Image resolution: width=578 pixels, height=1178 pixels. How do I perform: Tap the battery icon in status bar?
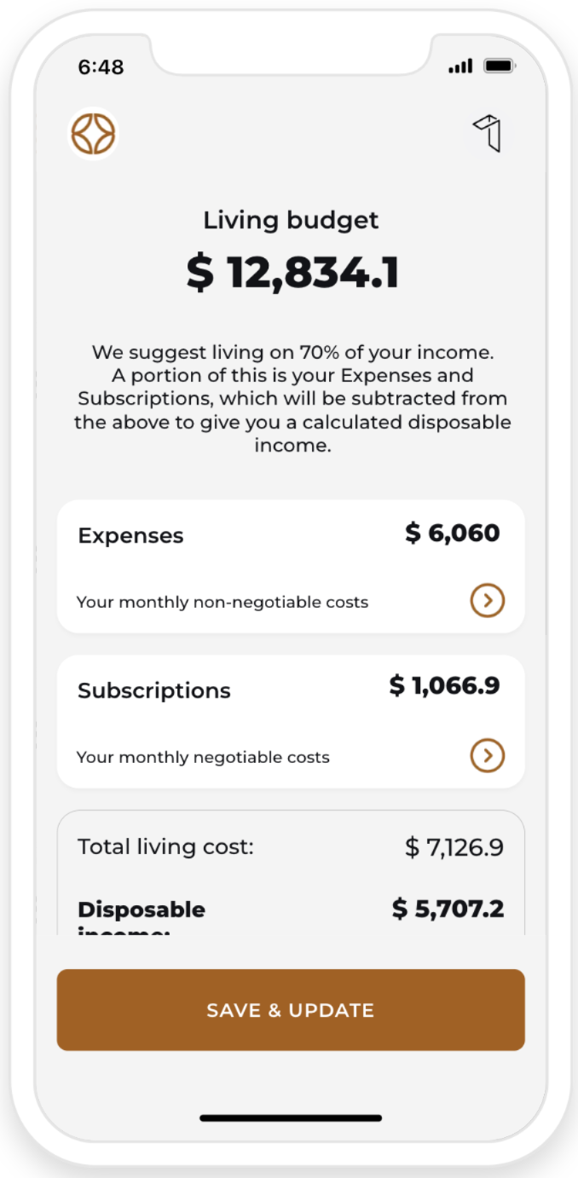[x=498, y=66]
